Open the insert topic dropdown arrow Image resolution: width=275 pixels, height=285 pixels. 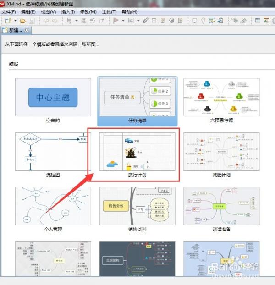77,21
